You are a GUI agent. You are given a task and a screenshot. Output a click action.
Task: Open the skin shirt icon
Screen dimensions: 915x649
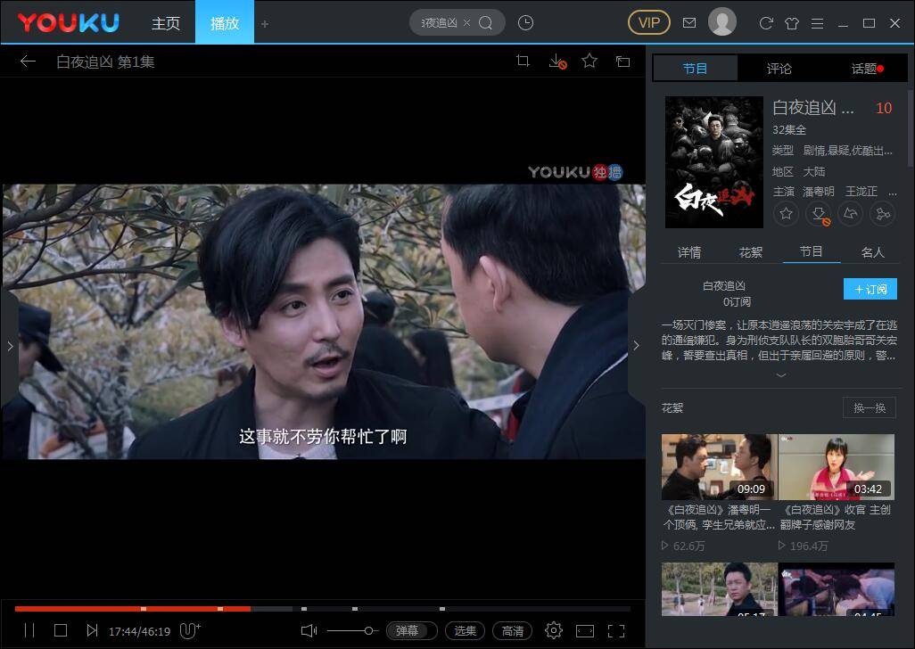[792, 23]
